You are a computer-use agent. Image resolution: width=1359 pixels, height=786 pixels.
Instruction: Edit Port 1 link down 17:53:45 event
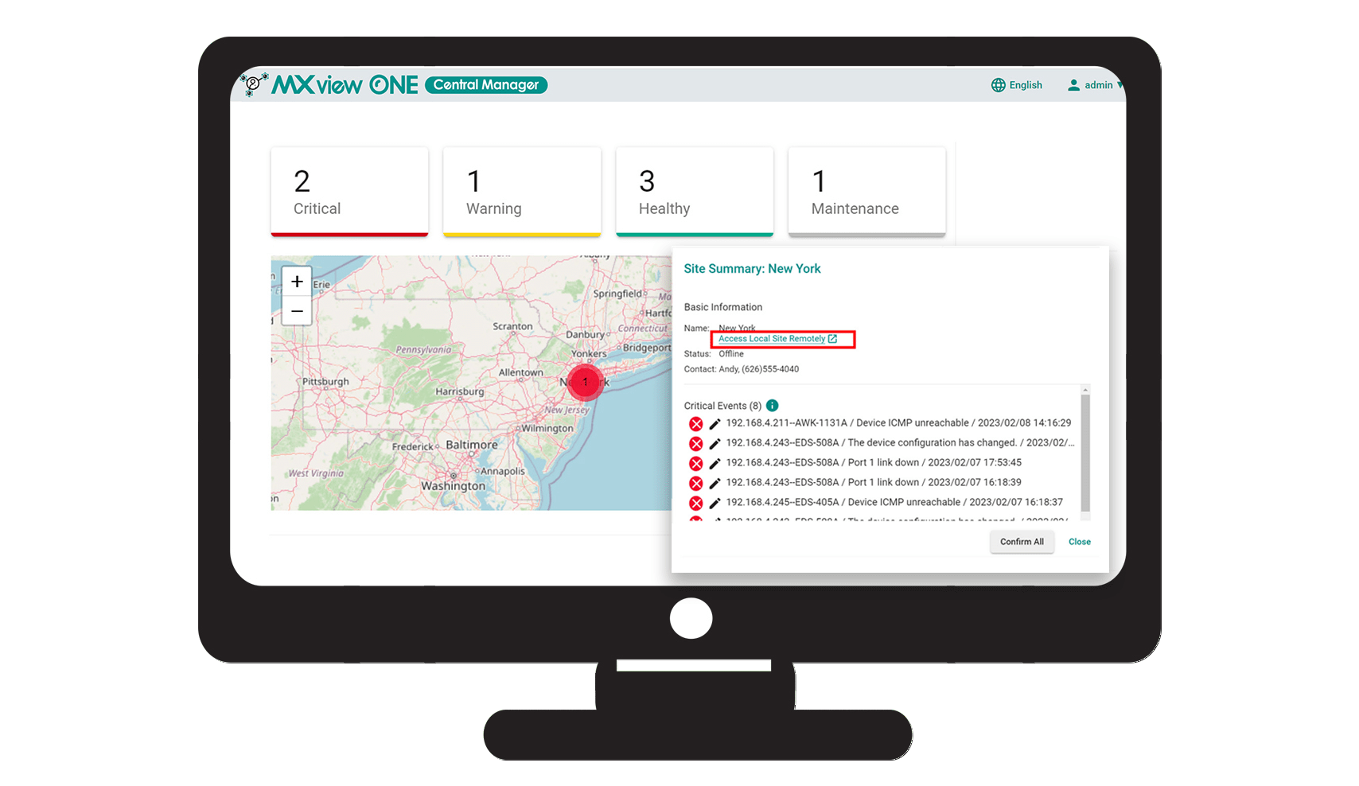click(x=715, y=463)
